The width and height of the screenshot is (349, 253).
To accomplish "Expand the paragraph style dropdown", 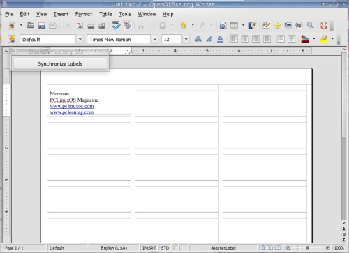I will coord(80,39).
